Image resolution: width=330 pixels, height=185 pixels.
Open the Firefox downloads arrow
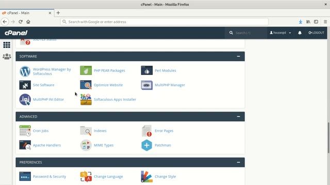pyautogui.click(x=301, y=22)
